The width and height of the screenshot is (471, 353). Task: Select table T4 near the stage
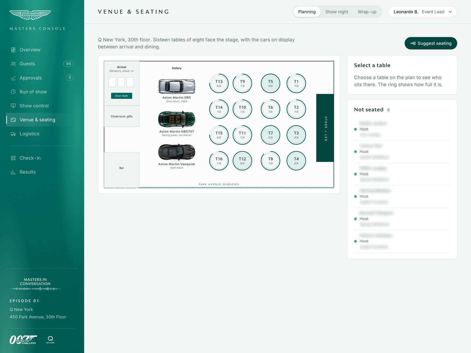296,161
